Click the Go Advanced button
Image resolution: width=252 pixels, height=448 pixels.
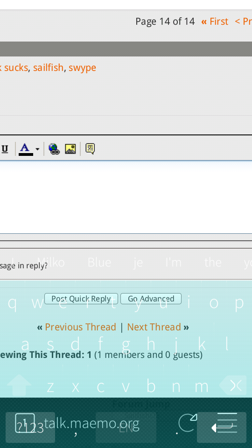151,299
